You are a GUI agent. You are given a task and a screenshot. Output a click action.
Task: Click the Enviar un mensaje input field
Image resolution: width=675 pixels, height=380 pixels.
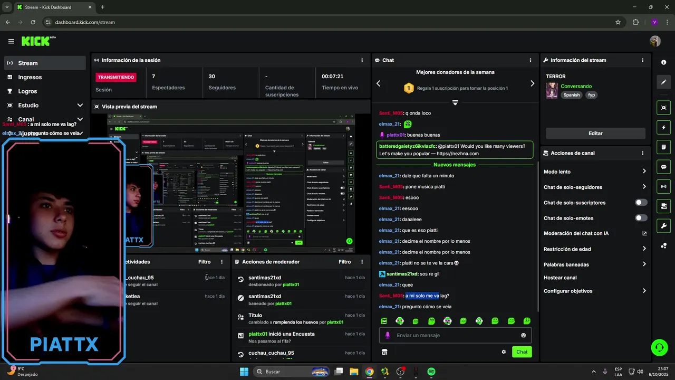[455, 335]
